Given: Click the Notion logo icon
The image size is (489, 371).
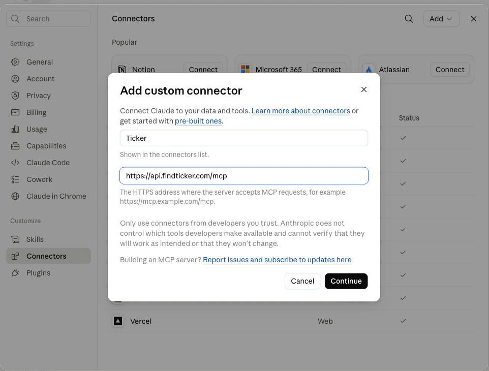Looking at the screenshot, I should point(122,69).
